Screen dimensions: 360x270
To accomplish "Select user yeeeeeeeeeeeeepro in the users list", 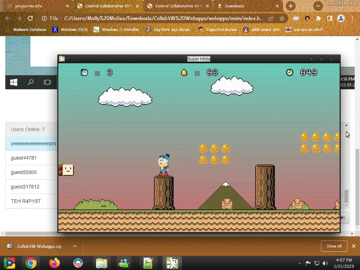I will [31, 143].
